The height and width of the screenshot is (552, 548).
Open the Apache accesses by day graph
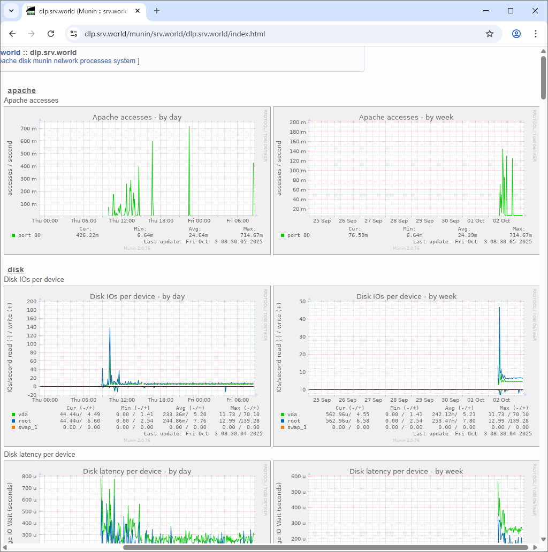137,180
